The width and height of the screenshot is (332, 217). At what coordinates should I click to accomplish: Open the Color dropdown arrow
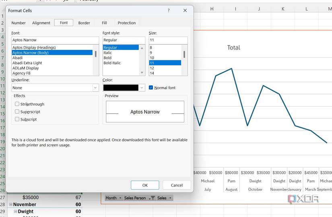coord(142,88)
